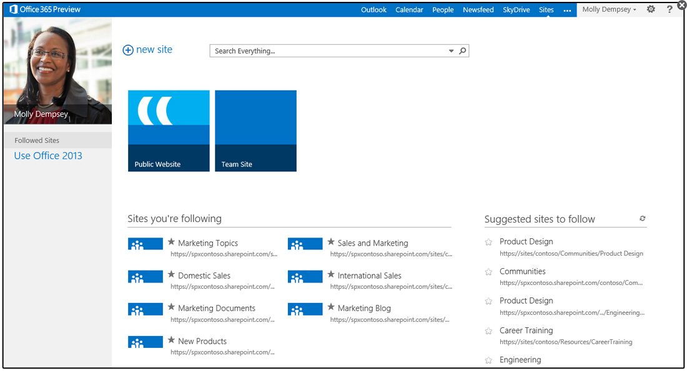This screenshot has height=371, width=687.
Task: Select Sites in the top navigation
Action: click(x=546, y=9)
